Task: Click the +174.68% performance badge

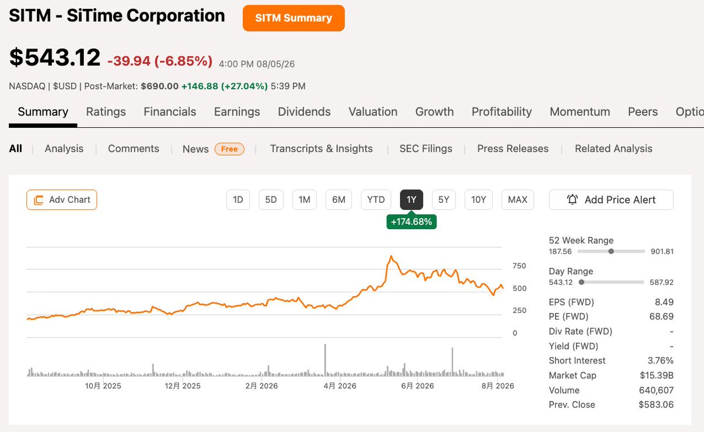Action: coord(412,222)
